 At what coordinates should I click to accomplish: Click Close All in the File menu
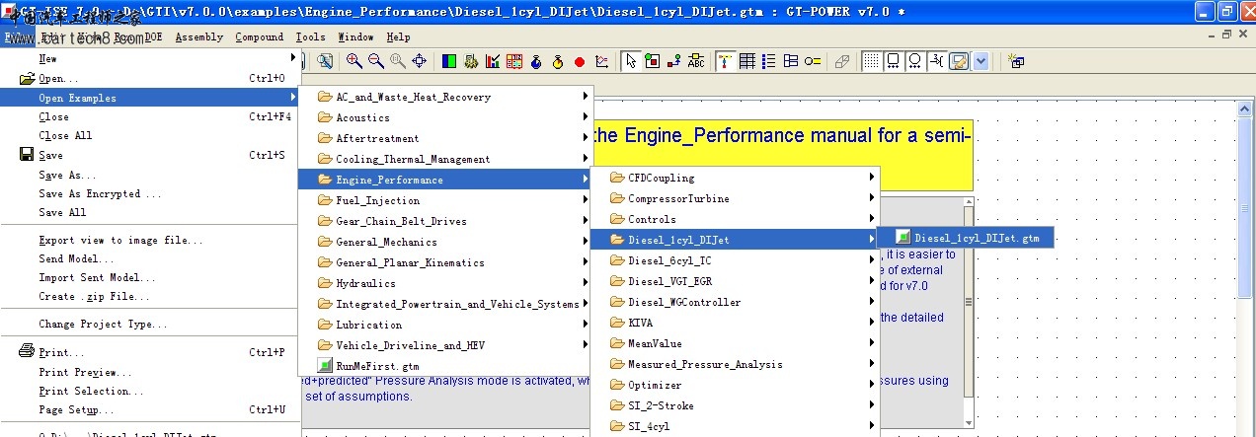[x=65, y=135]
